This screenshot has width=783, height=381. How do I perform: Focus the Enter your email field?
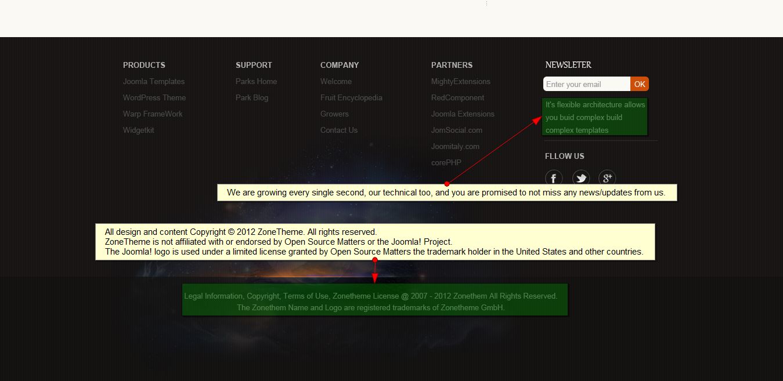587,84
